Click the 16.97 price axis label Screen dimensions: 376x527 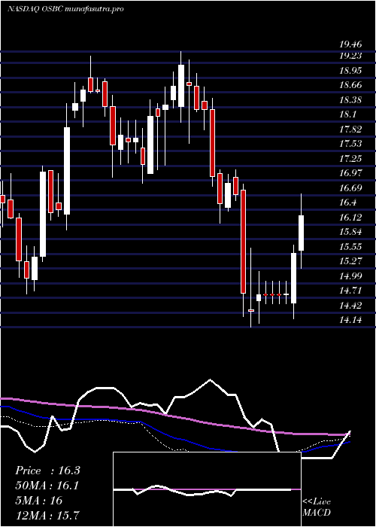click(x=350, y=173)
